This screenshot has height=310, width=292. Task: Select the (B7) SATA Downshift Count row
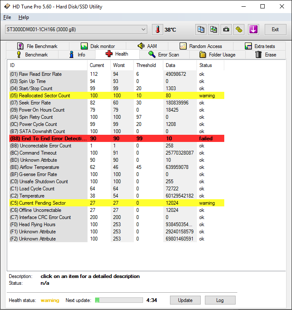(x=117, y=131)
